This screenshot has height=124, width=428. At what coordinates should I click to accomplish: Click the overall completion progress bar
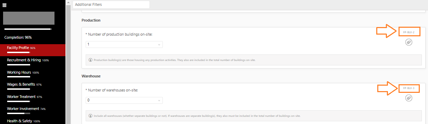coord(28,29)
